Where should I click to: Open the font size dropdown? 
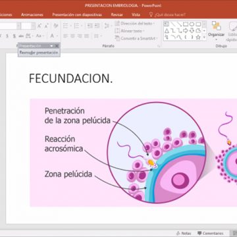pos(33,26)
